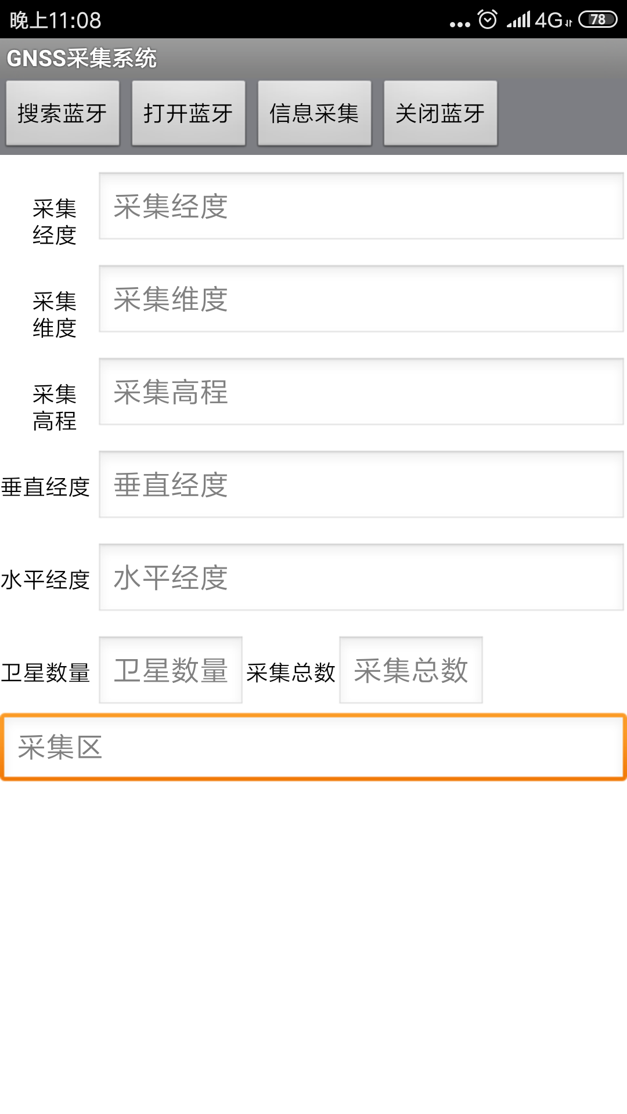
Task: Tap the three-dots status bar icon
Action: pos(460,24)
